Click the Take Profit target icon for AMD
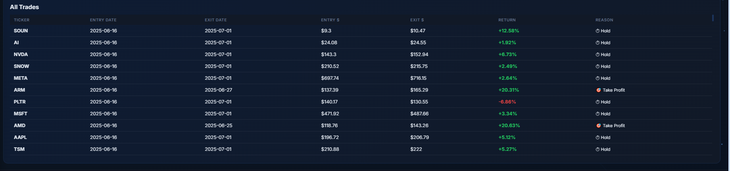This screenshot has width=730, height=171. [x=598, y=126]
